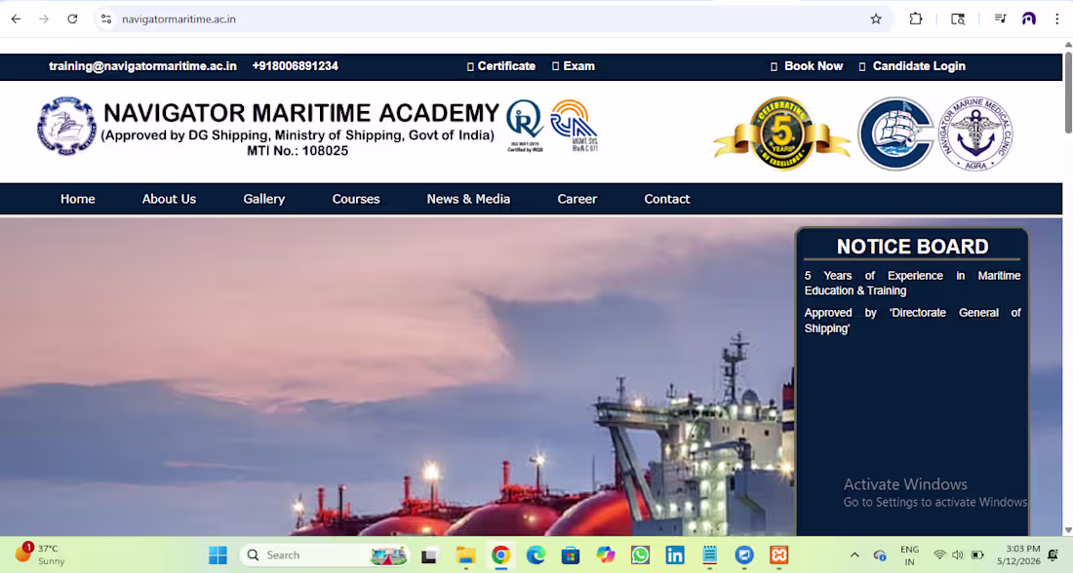This screenshot has width=1073, height=573.
Task: Bookmark this page with the star icon
Action: [x=876, y=19]
